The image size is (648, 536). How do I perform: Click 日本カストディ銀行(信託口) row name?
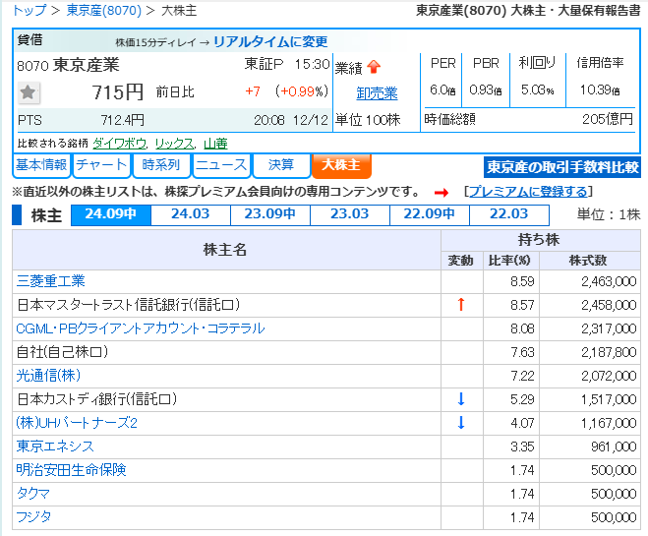point(96,399)
